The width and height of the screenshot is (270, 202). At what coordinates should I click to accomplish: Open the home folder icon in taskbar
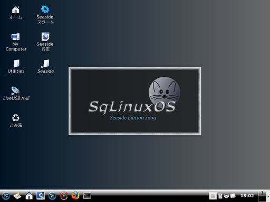[x=29, y=196]
